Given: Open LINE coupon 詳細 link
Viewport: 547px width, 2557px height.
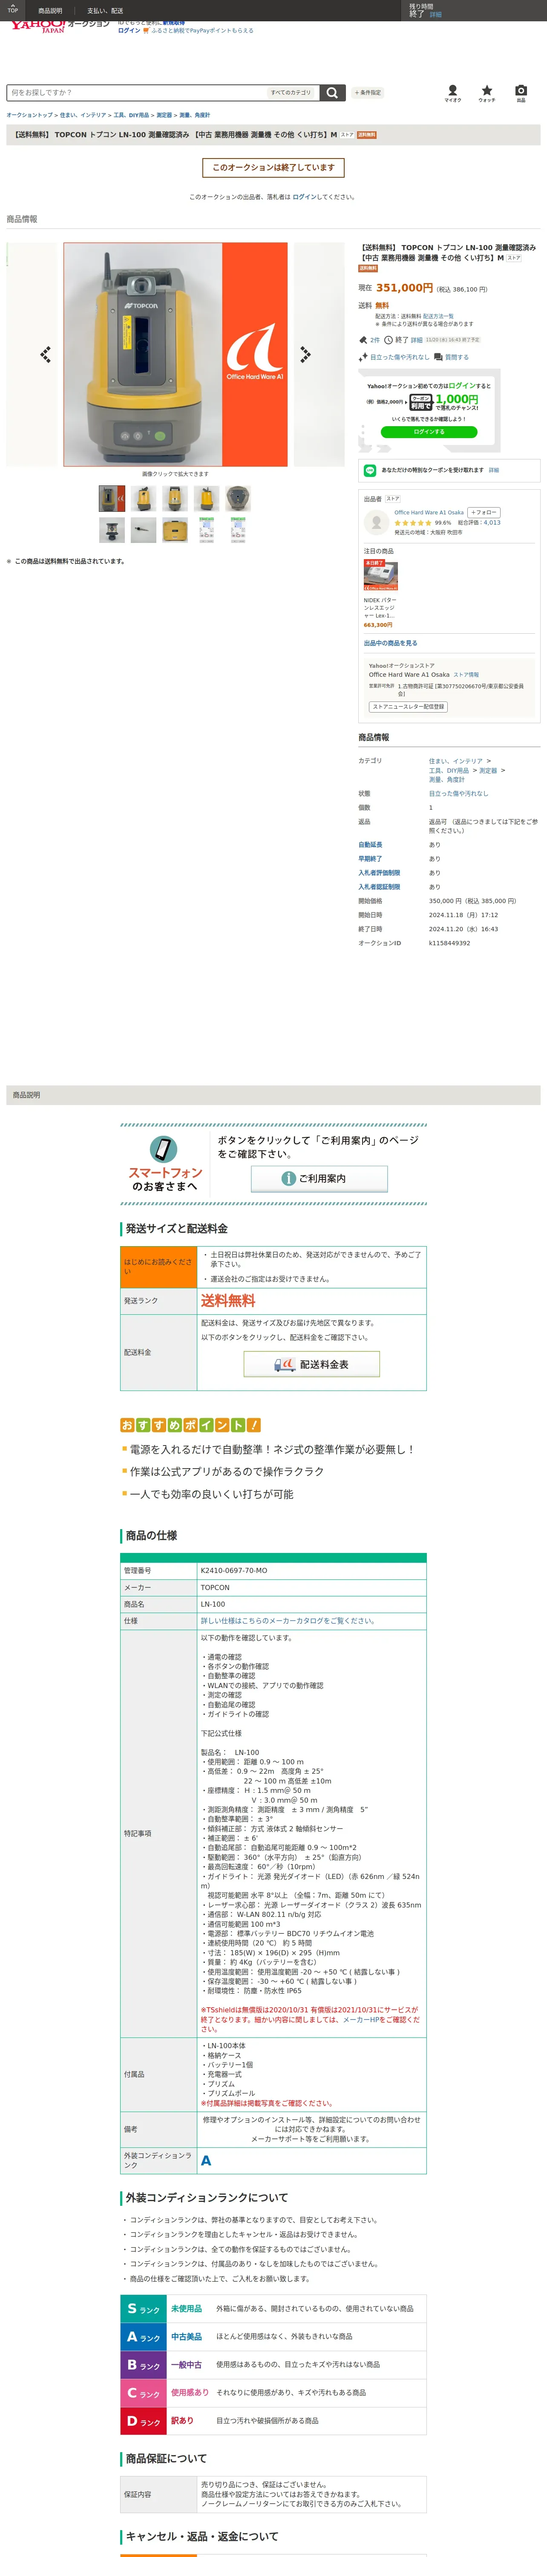Looking at the screenshot, I should click(x=493, y=470).
